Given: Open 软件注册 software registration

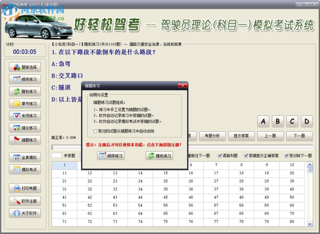Looking at the screenshot, I should 25,201.
